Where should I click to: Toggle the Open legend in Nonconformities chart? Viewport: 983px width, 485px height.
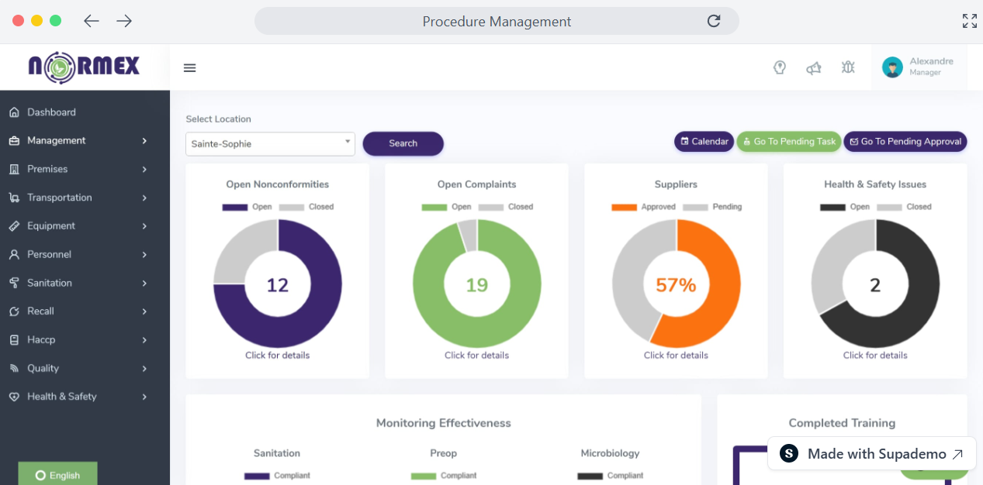(x=247, y=207)
